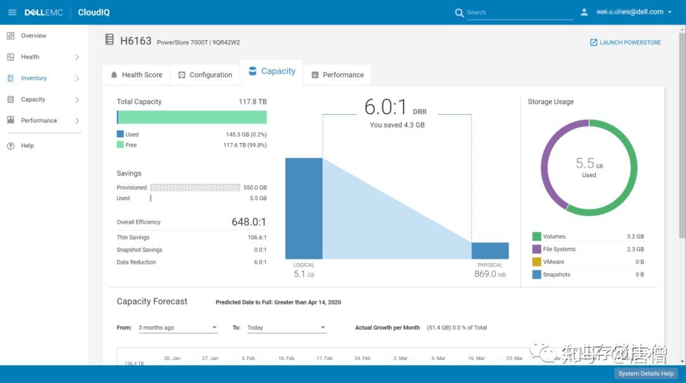Screen dimensions: 686x383
Task: Click the Performance chart icon in the sidebar
Action: [x=10, y=120]
